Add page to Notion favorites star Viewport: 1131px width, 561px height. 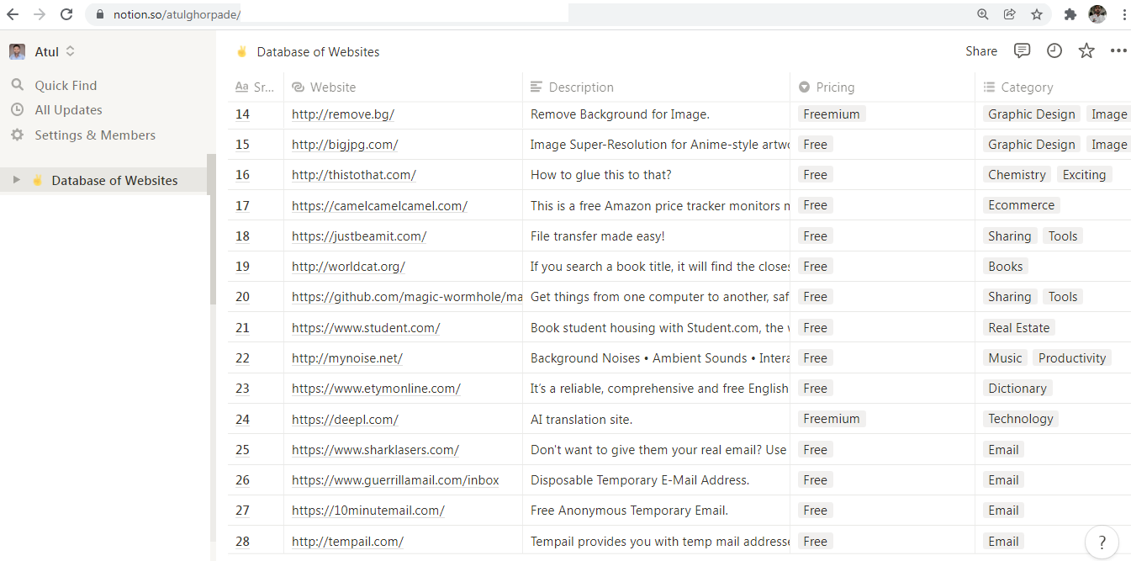point(1086,51)
